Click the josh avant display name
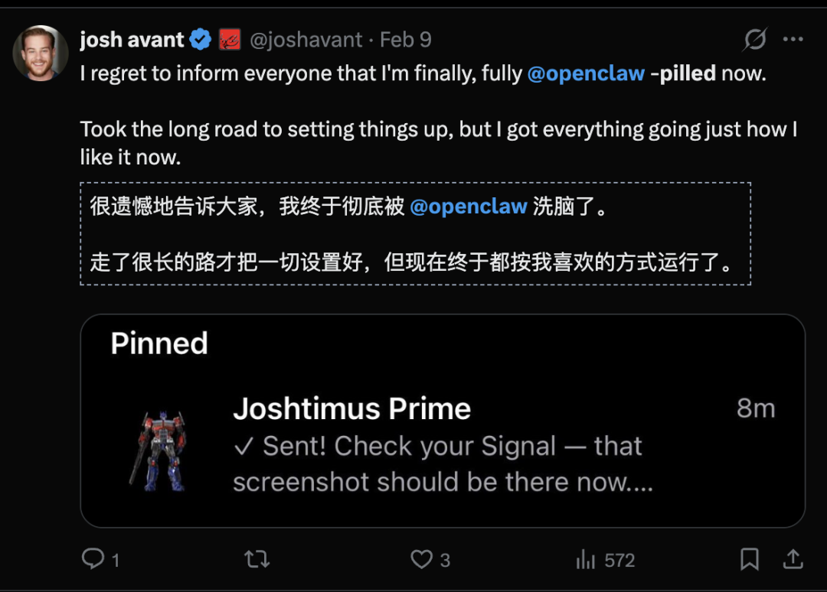 pyautogui.click(x=132, y=40)
